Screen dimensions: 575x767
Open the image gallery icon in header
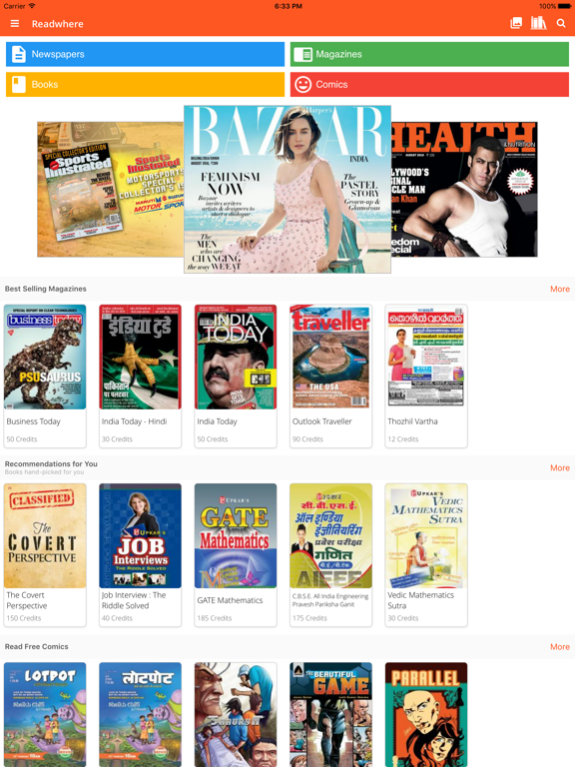tap(516, 23)
